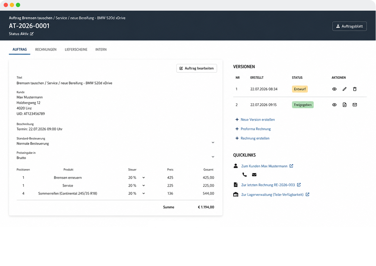The height and width of the screenshot is (266, 376).
Task: Open link Zum Kunden Max Mustermann
Action: pyautogui.click(x=264, y=166)
